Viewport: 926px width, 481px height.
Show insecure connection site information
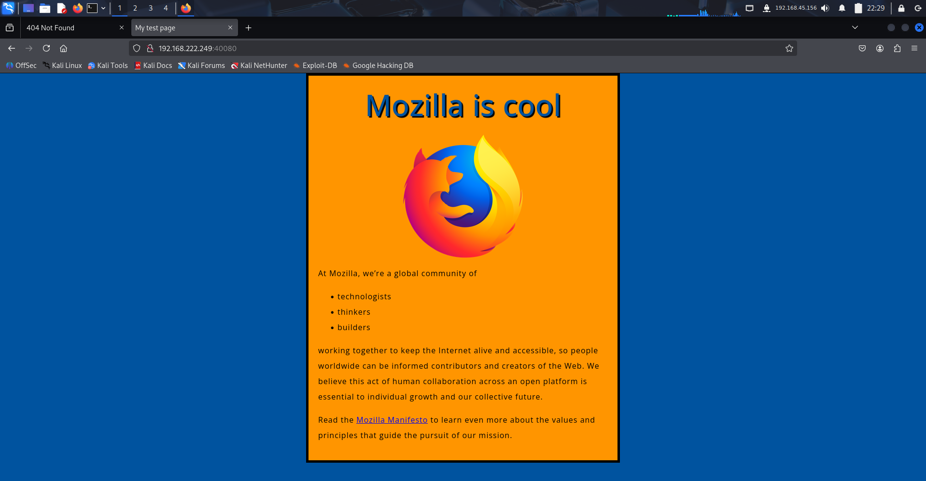(x=150, y=48)
